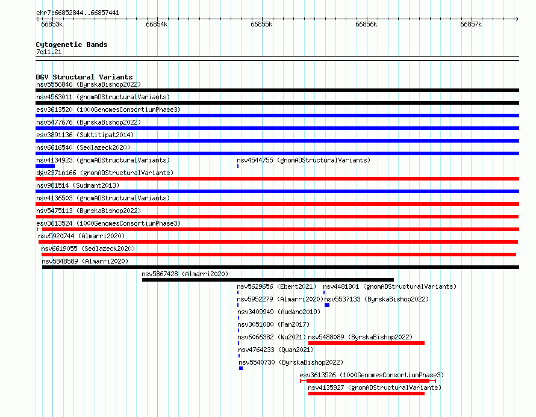Image resolution: width=536 pixels, height=417 pixels.
Task: Click the black bar below nsv5556846
Action: pyautogui.click(x=277, y=90)
